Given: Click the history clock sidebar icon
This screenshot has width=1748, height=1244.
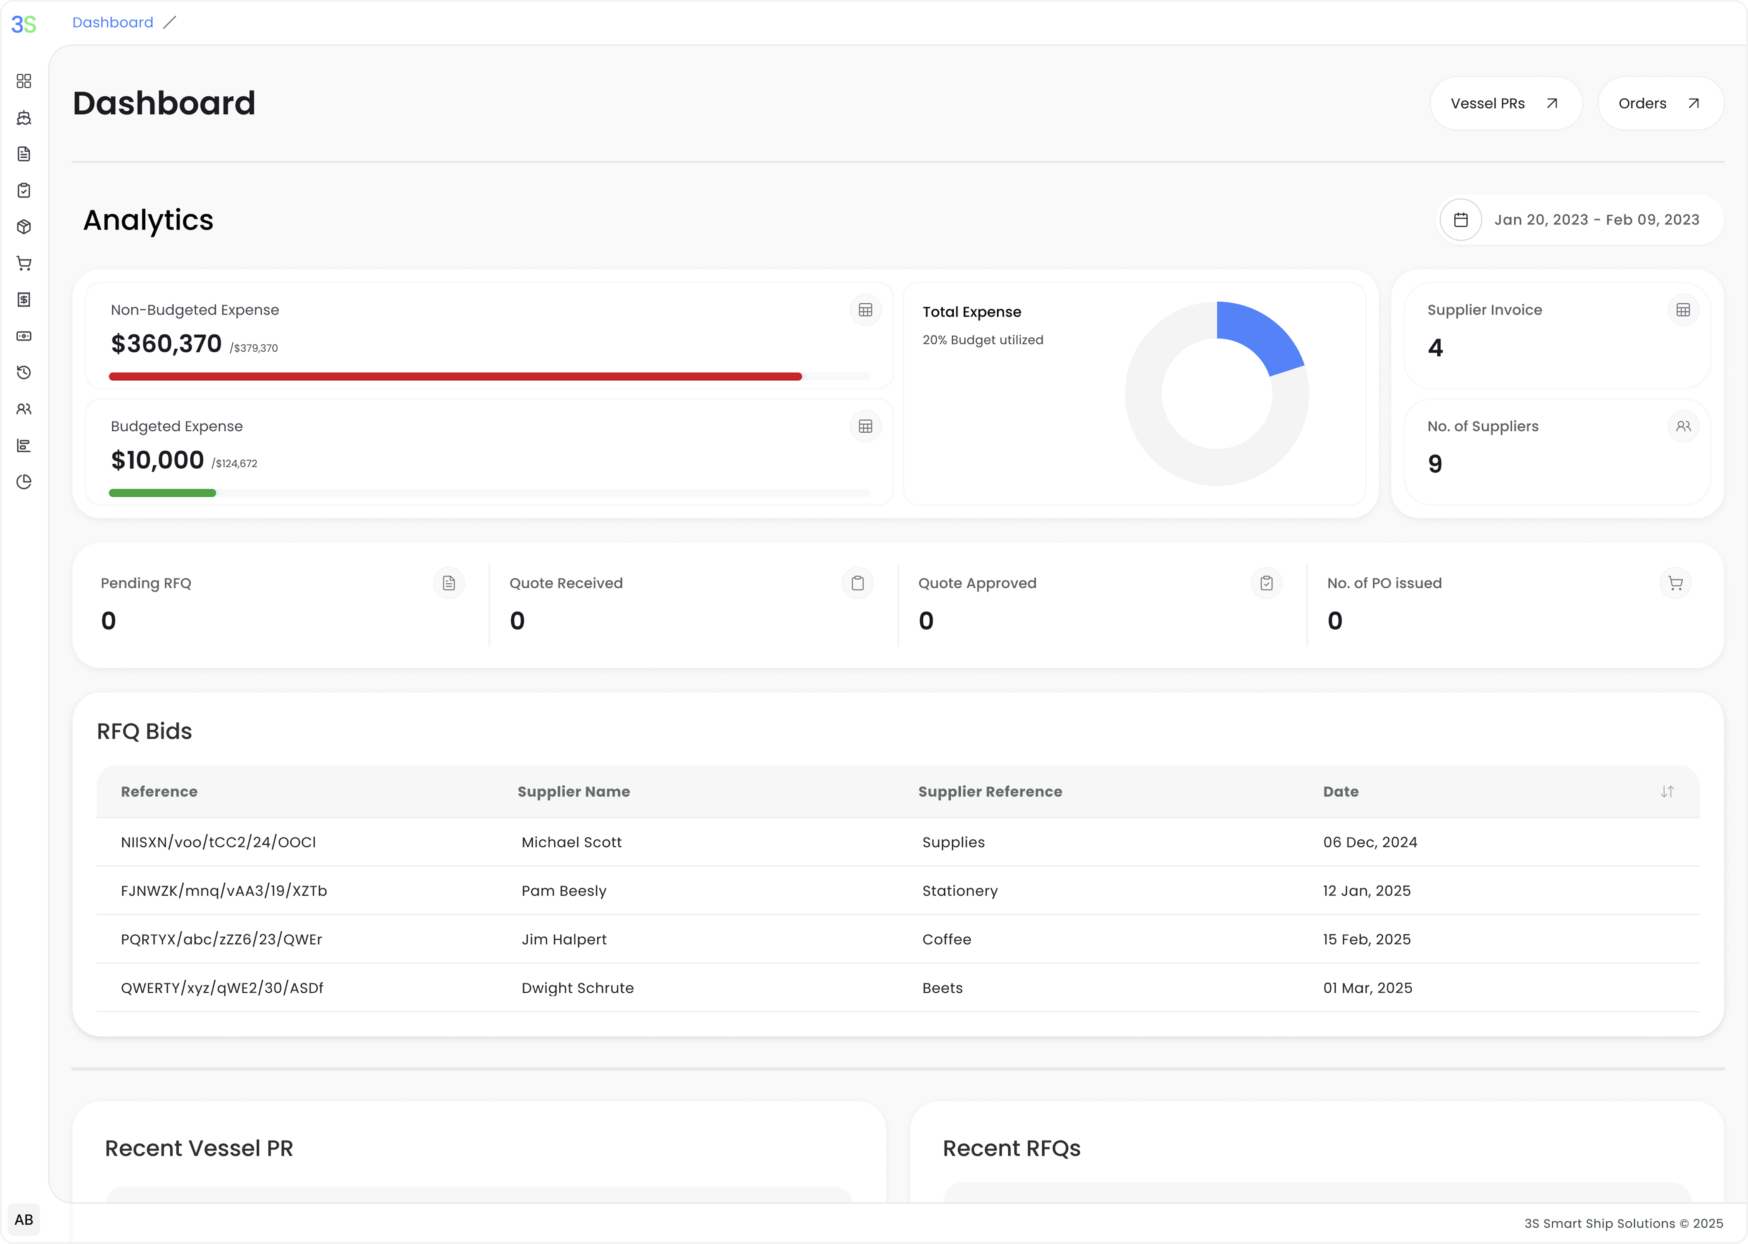Looking at the screenshot, I should [24, 372].
